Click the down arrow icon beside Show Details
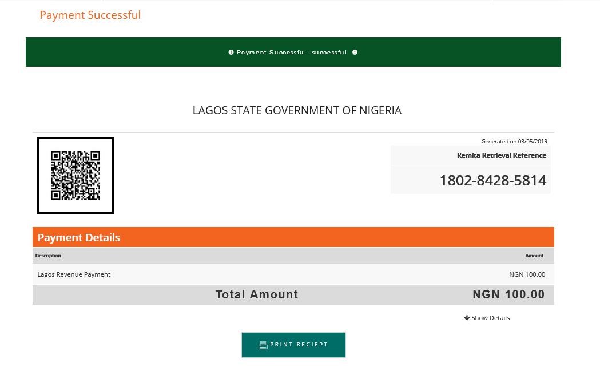The width and height of the screenshot is (600, 367). coord(467,318)
